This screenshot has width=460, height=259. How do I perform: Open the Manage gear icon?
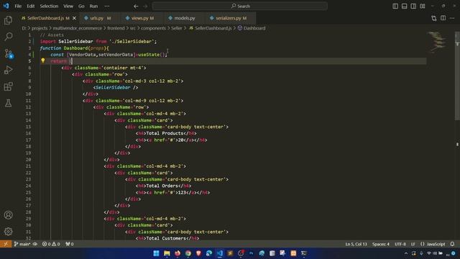point(8,232)
